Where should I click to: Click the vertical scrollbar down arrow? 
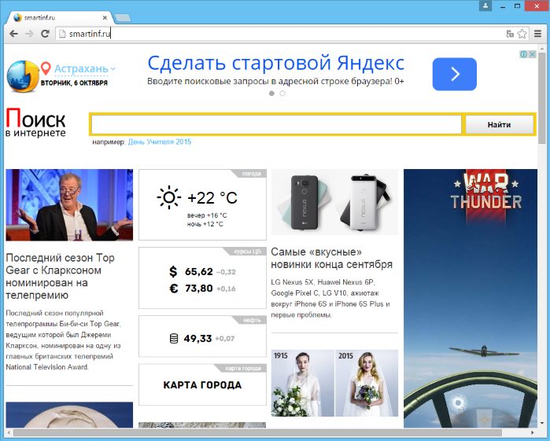pyautogui.click(x=542, y=424)
